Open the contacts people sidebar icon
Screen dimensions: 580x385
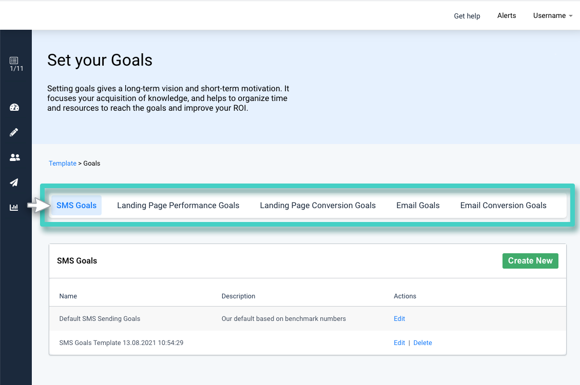14,157
